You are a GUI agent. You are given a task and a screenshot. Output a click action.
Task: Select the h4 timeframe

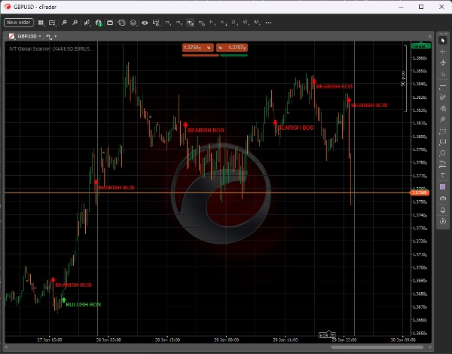click(x=224, y=23)
